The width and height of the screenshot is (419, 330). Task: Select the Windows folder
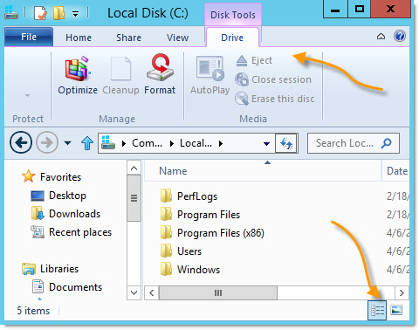pos(189,270)
